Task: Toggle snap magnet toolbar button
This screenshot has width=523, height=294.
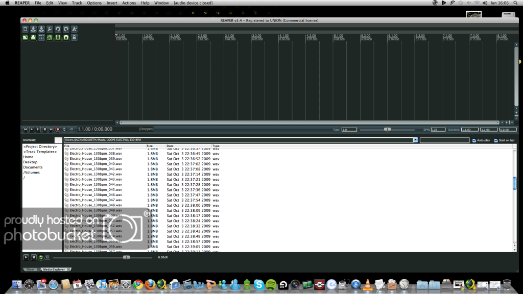Action: [x=66, y=37]
